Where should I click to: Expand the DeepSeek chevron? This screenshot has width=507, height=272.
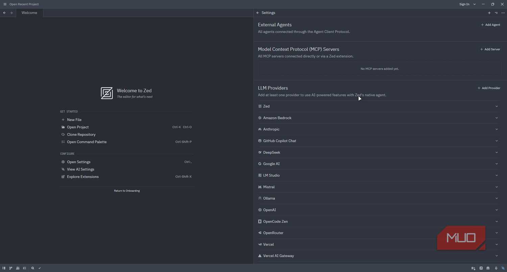tap(497, 153)
